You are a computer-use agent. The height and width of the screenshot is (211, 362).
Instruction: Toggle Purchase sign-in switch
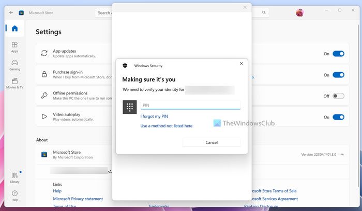coord(338,75)
